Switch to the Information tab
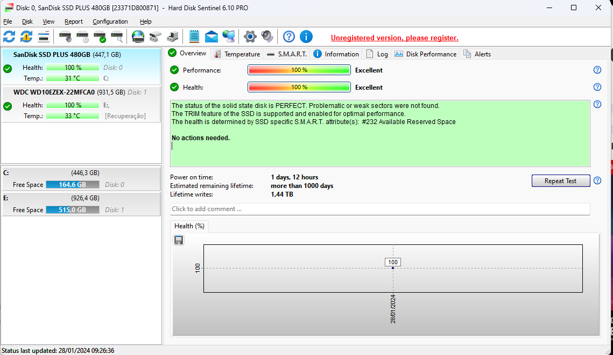 336,54
